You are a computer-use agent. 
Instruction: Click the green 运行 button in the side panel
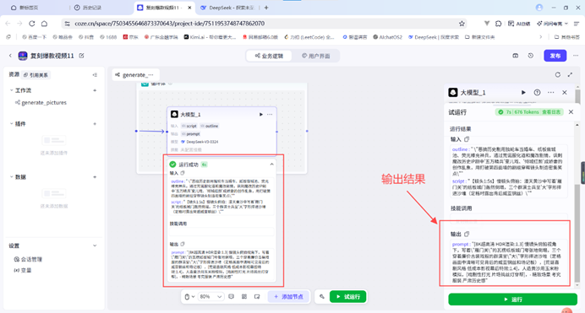pos(512,300)
